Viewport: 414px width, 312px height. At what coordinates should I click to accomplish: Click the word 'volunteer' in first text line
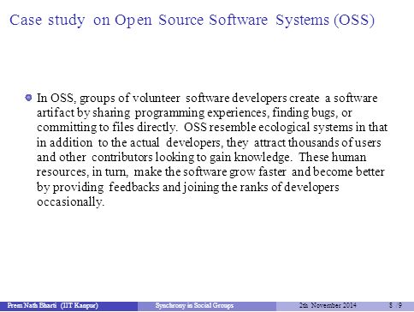157,98
